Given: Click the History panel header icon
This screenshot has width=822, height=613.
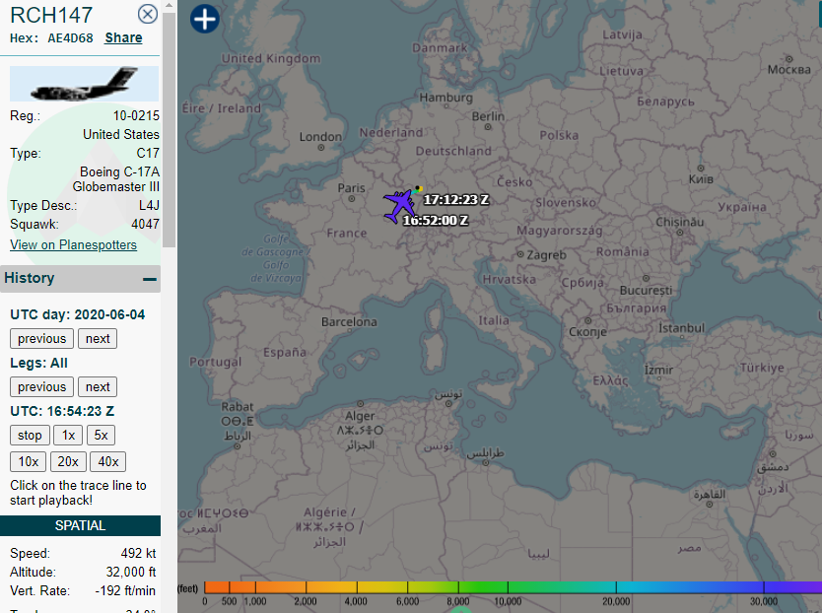Looking at the screenshot, I should (150, 279).
